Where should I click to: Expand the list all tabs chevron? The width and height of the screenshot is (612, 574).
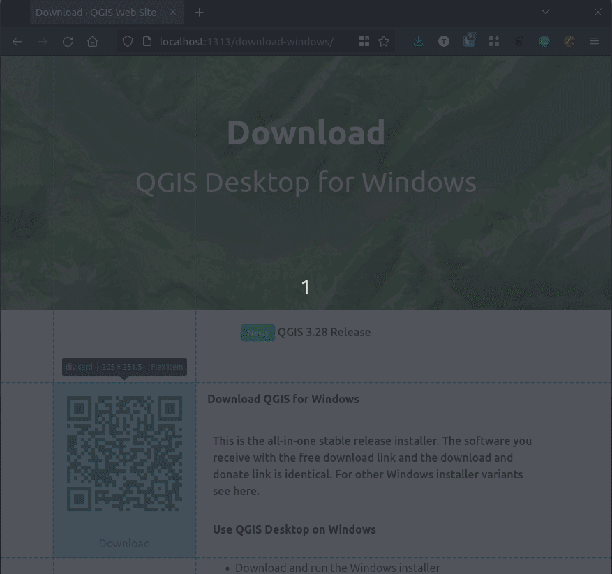[546, 12]
